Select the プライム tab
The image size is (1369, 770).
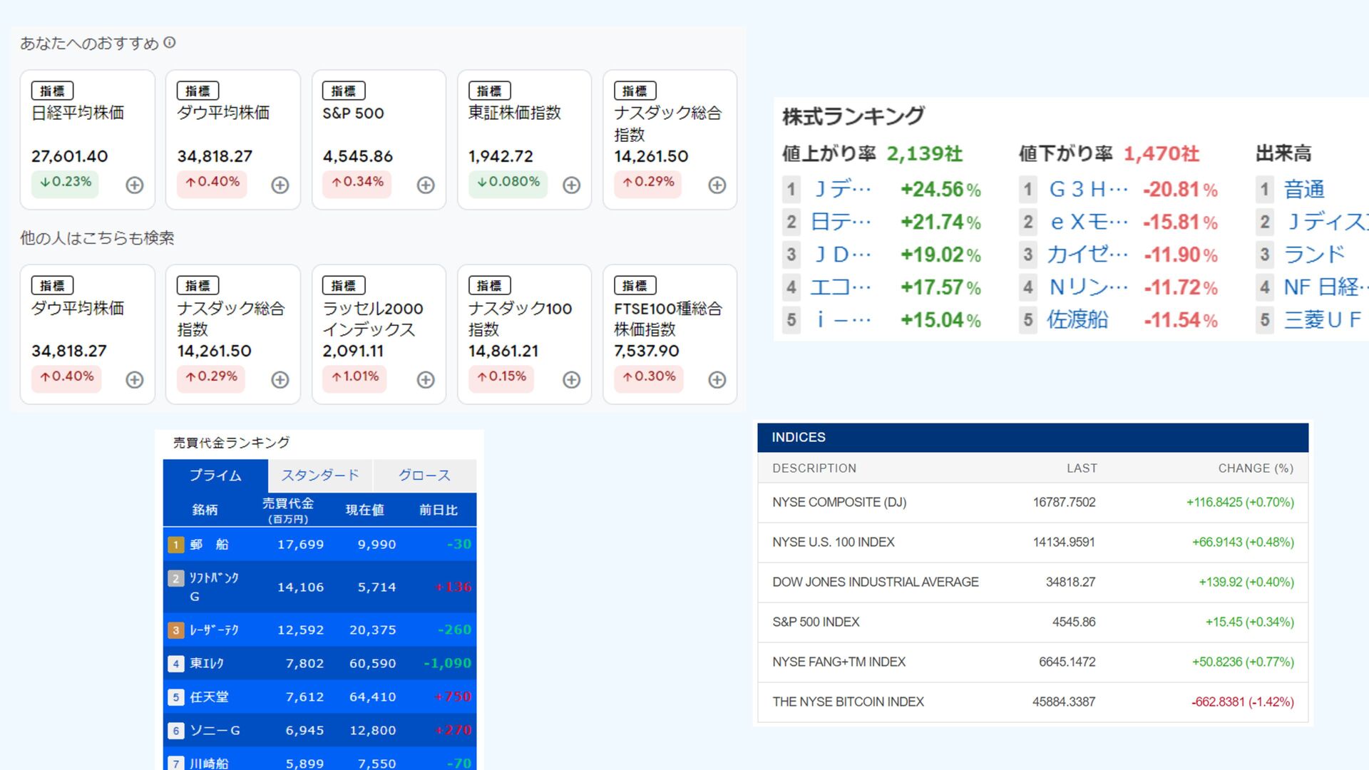click(215, 476)
